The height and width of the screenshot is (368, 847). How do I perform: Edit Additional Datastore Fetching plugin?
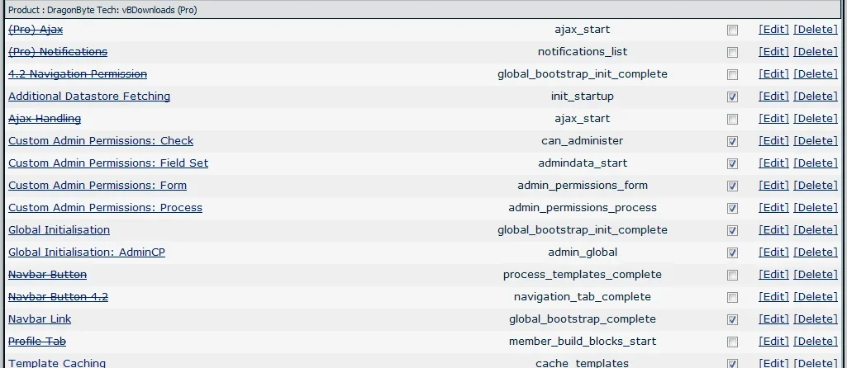[773, 96]
